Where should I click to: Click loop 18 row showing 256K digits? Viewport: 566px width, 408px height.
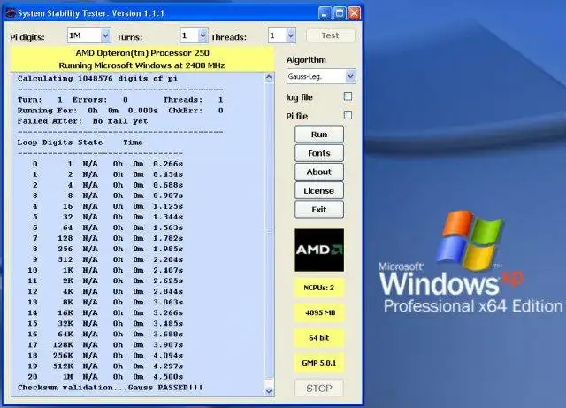[105, 356]
